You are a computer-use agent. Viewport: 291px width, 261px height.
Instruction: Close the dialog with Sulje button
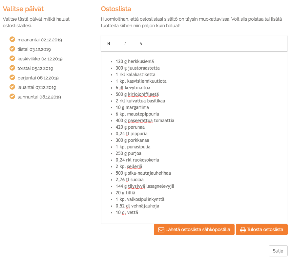pyautogui.click(x=278, y=251)
